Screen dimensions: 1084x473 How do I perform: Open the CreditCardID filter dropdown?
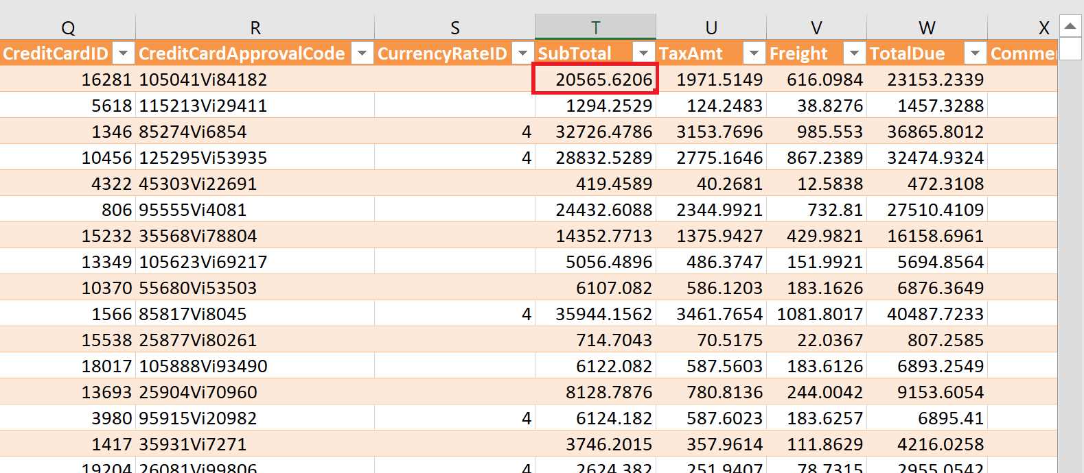point(124,53)
